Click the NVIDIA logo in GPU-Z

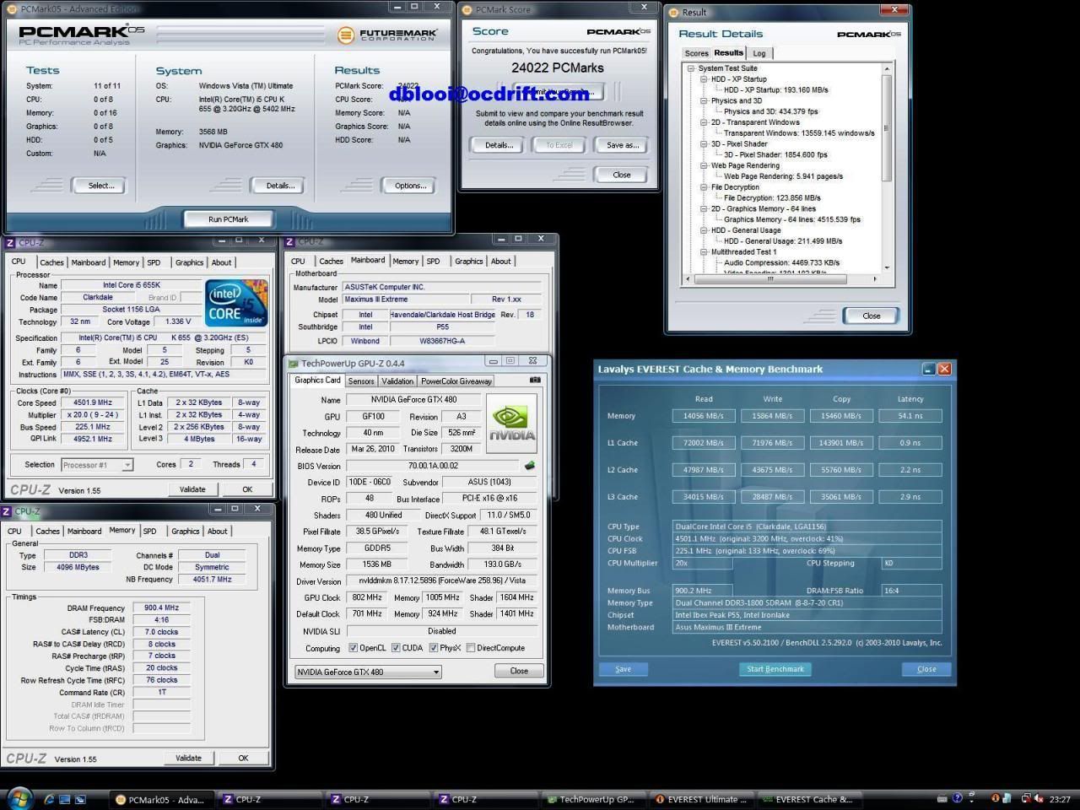pyautogui.click(x=511, y=424)
